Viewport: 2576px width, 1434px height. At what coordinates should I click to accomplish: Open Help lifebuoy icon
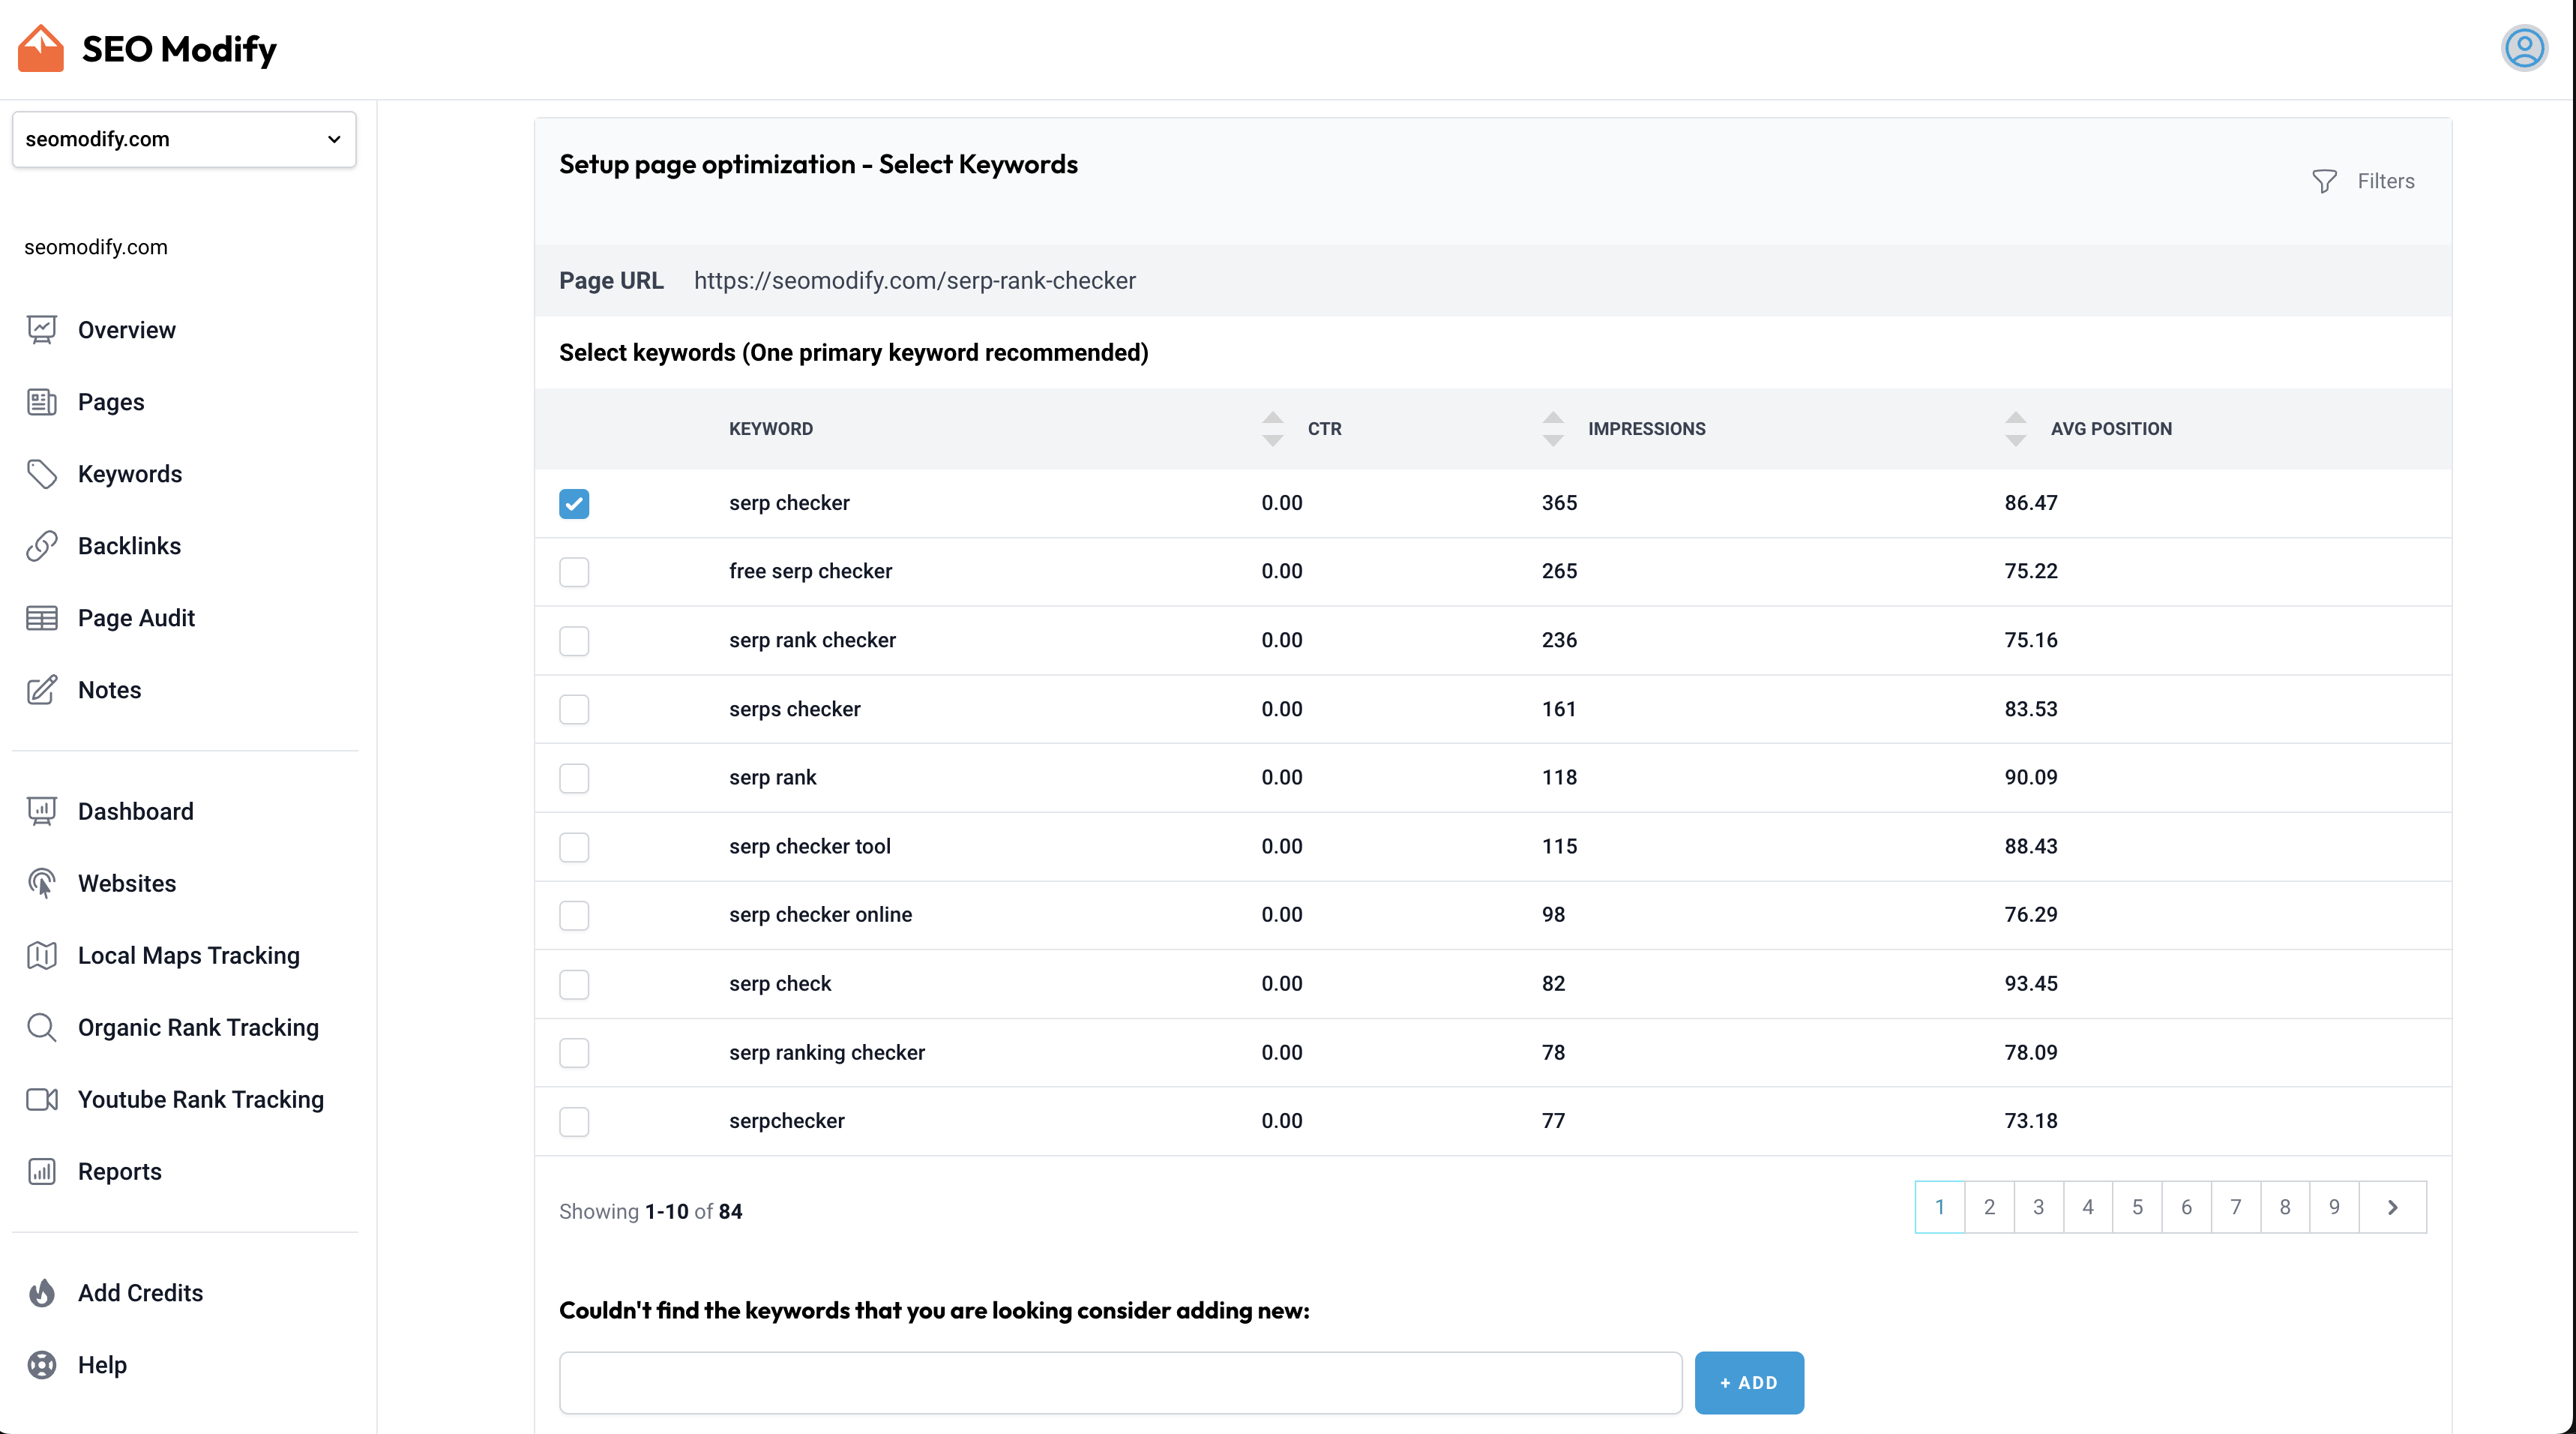pos(42,1364)
